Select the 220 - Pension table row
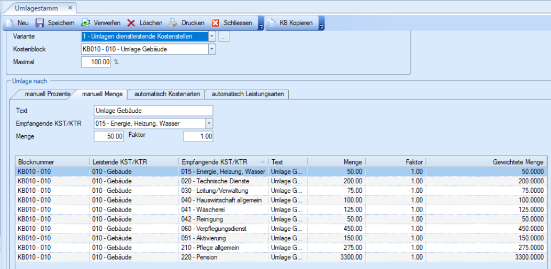 (209, 257)
